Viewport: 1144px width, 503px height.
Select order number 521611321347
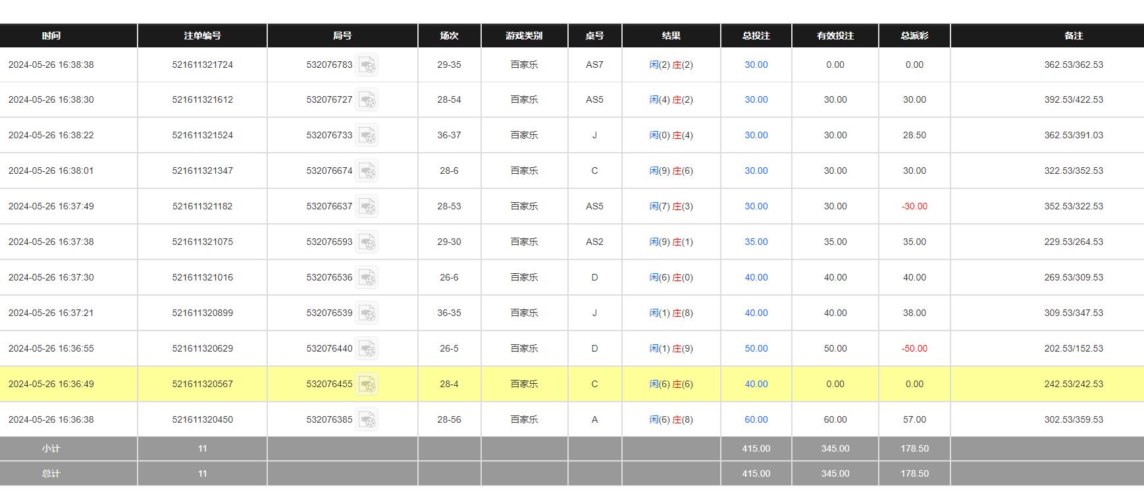203,171
